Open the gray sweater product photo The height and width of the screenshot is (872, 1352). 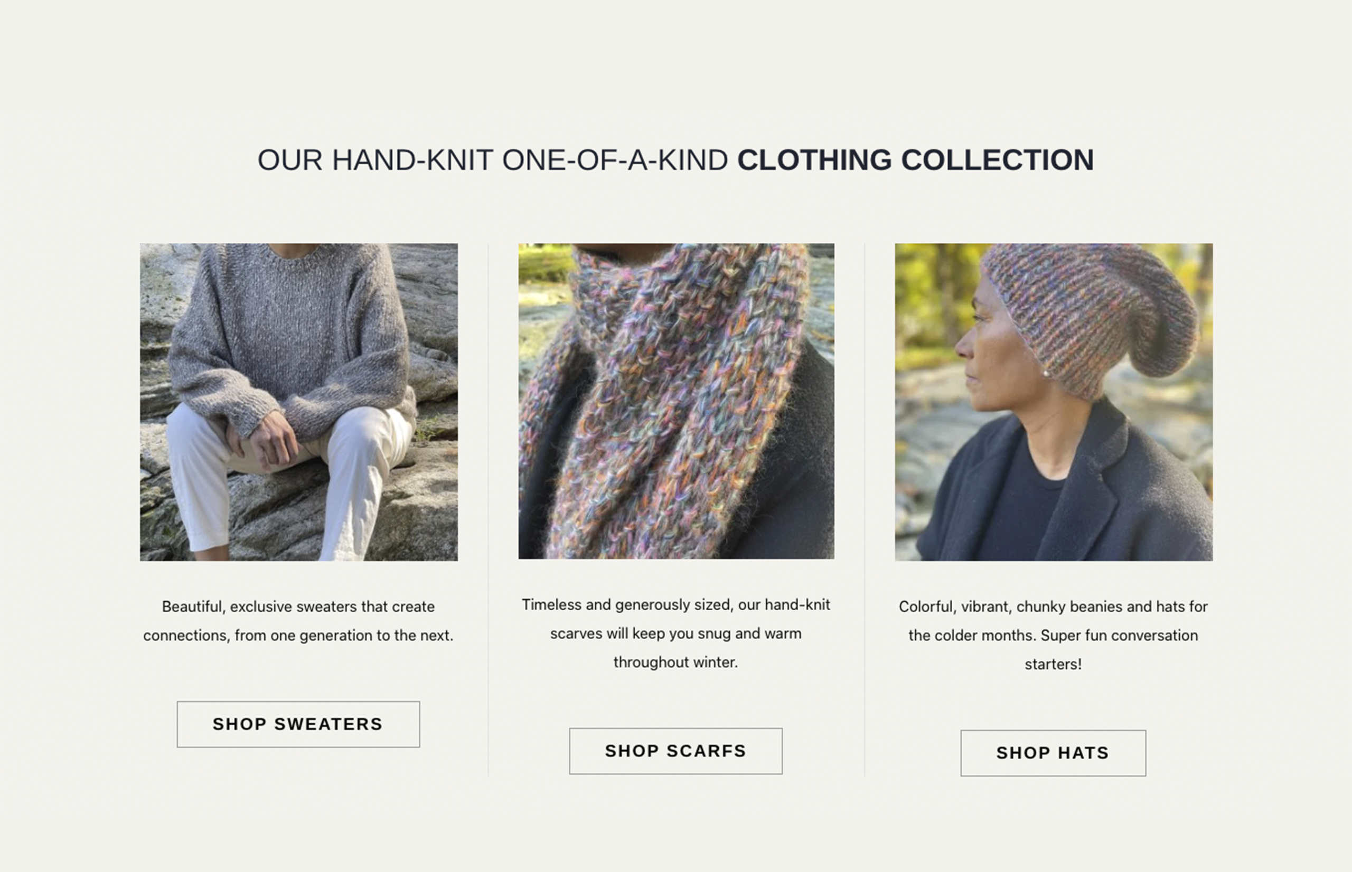(x=299, y=402)
